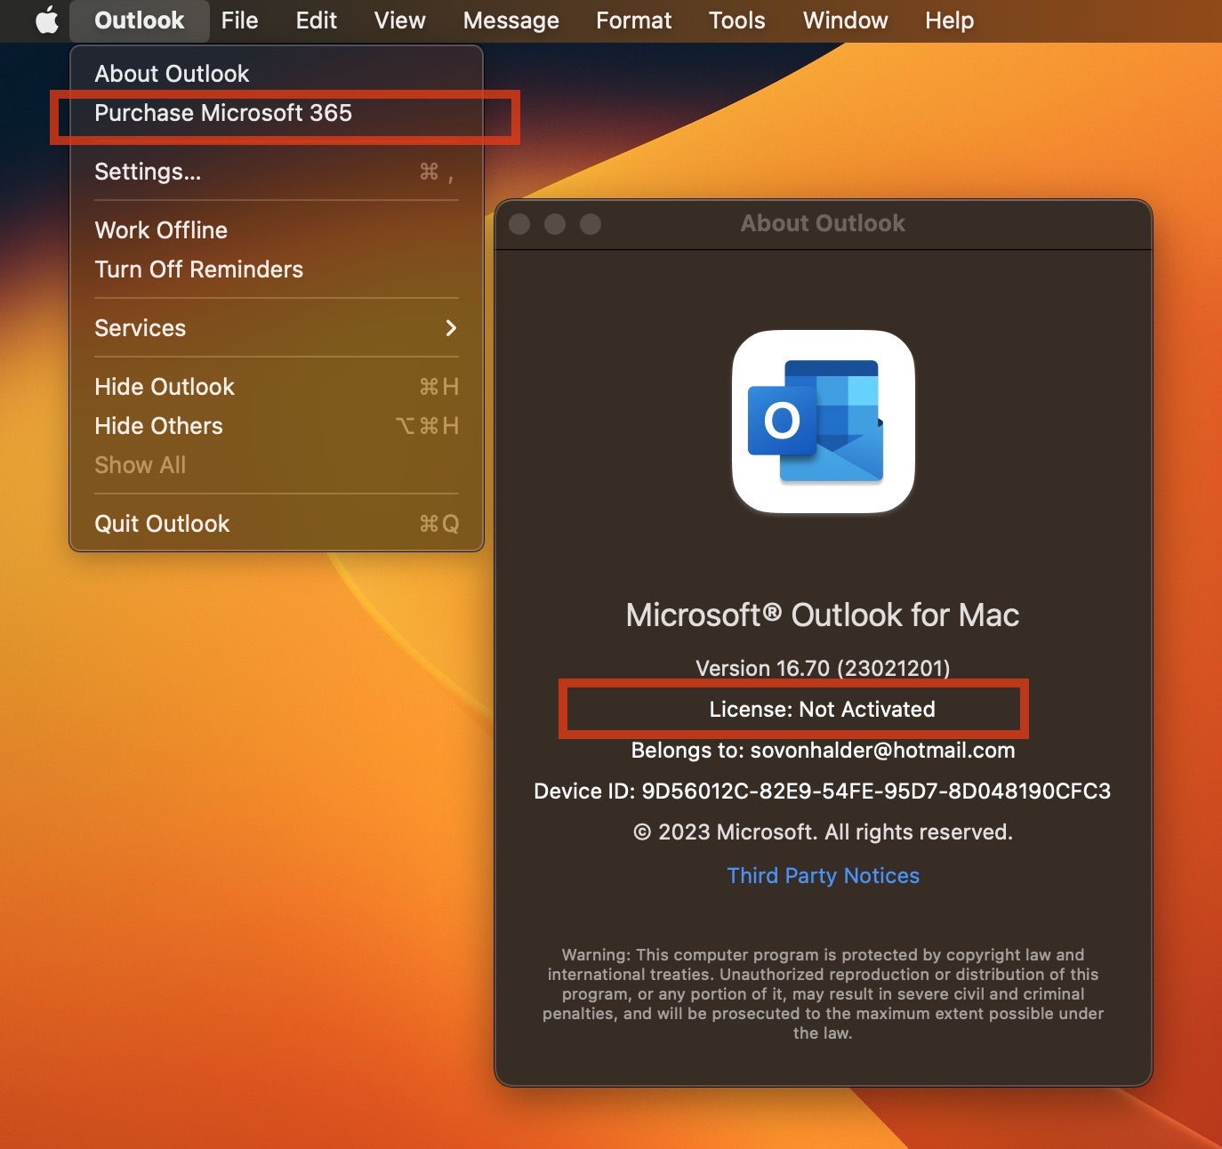Screen dimensions: 1222x1149
Task: Select Turn Off Reminders
Action: coord(277,269)
